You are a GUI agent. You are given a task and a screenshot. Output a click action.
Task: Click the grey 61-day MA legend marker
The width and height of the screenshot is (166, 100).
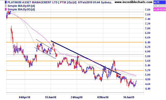(x=6, y=6)
